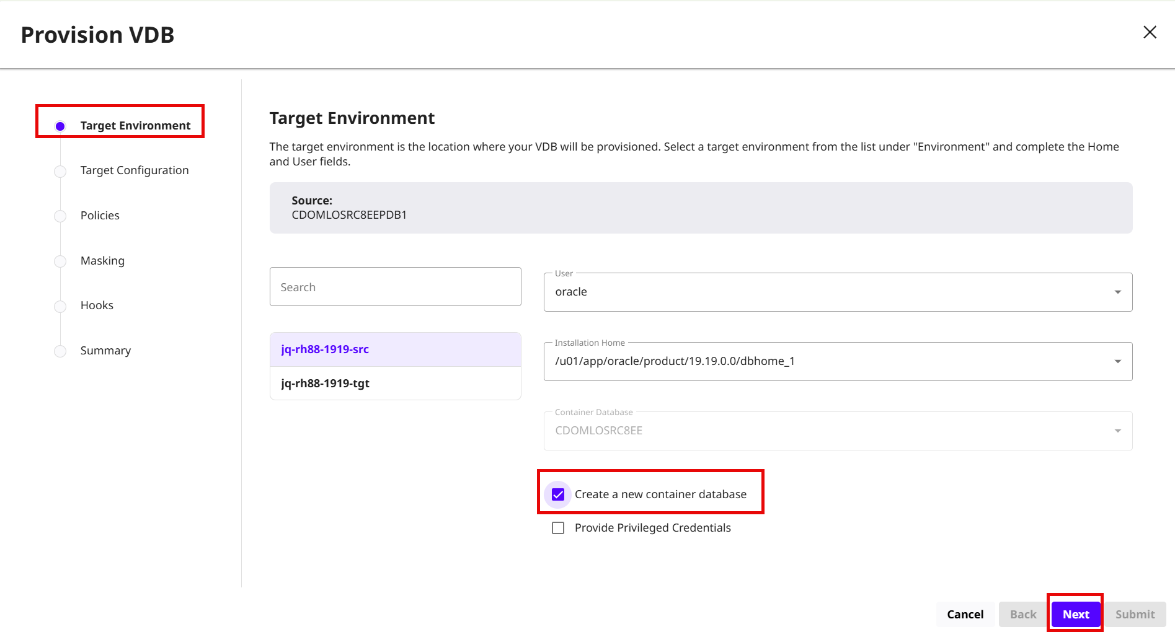Click the Summary step circle icon
This screenshot has height=632, width=1175.
[60, 351]
